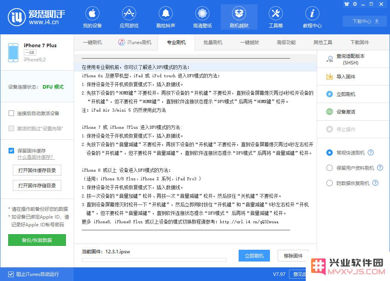Click the skin shirt icon in title bar
This screenshot has width=390, height=281.
[346, 4]
